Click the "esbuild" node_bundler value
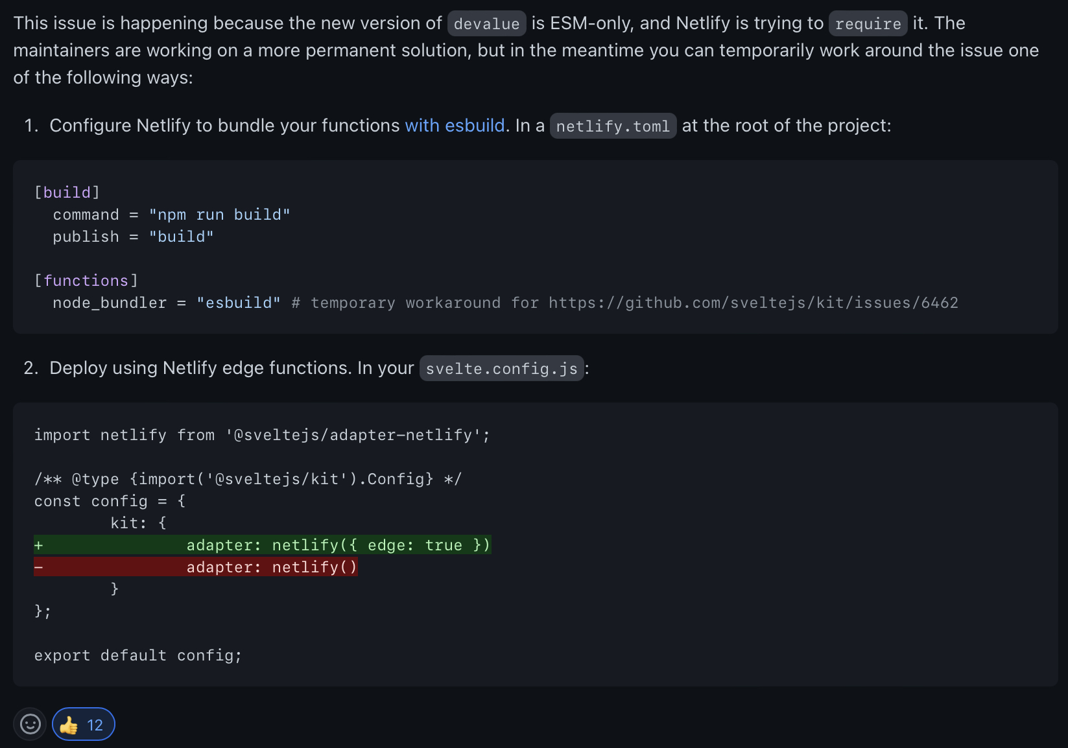The width and height of the screenshot is (1068, 748). [x=238, y=303]
